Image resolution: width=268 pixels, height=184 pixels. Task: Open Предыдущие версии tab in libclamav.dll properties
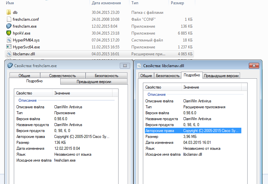[221, 75]
